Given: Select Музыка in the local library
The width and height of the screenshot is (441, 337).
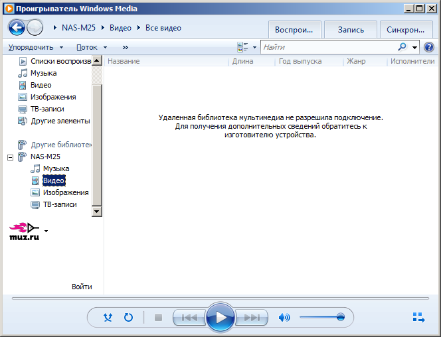Looking at the screenshot, I should pyautogui.click(x=44, y=73).
